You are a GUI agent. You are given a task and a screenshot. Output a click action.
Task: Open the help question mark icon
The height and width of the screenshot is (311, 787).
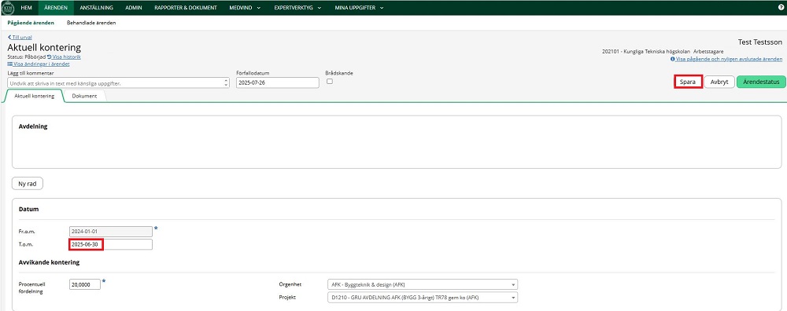pos(780,8)
